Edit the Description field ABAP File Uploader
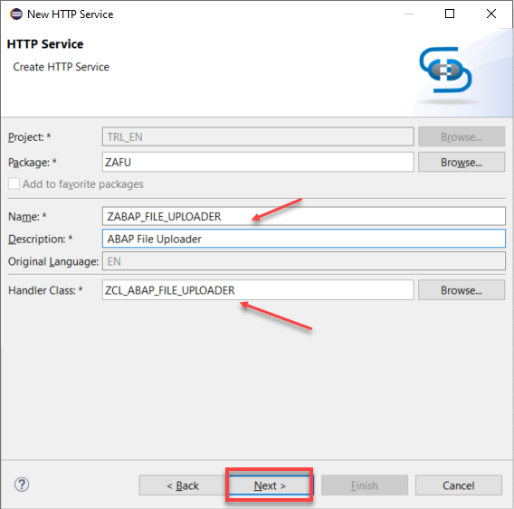514x509 pixels. point(304,239)
